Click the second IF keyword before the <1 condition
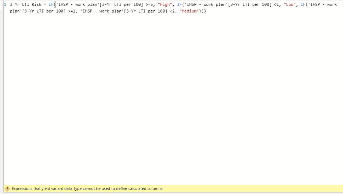 click(179, 4)
